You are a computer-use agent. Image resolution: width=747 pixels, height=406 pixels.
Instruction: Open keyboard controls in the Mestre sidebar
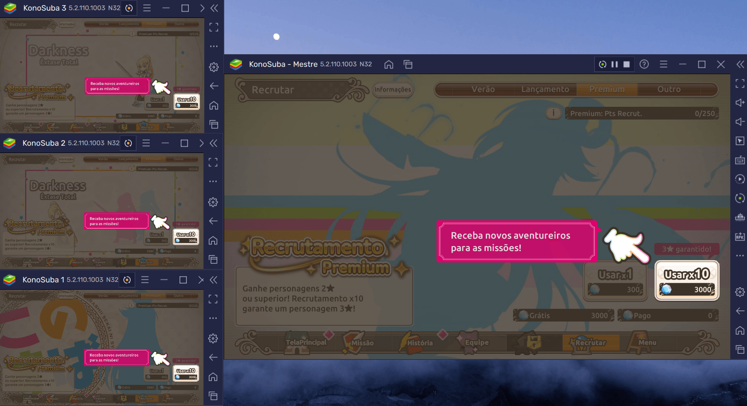[x=740, y=160]
